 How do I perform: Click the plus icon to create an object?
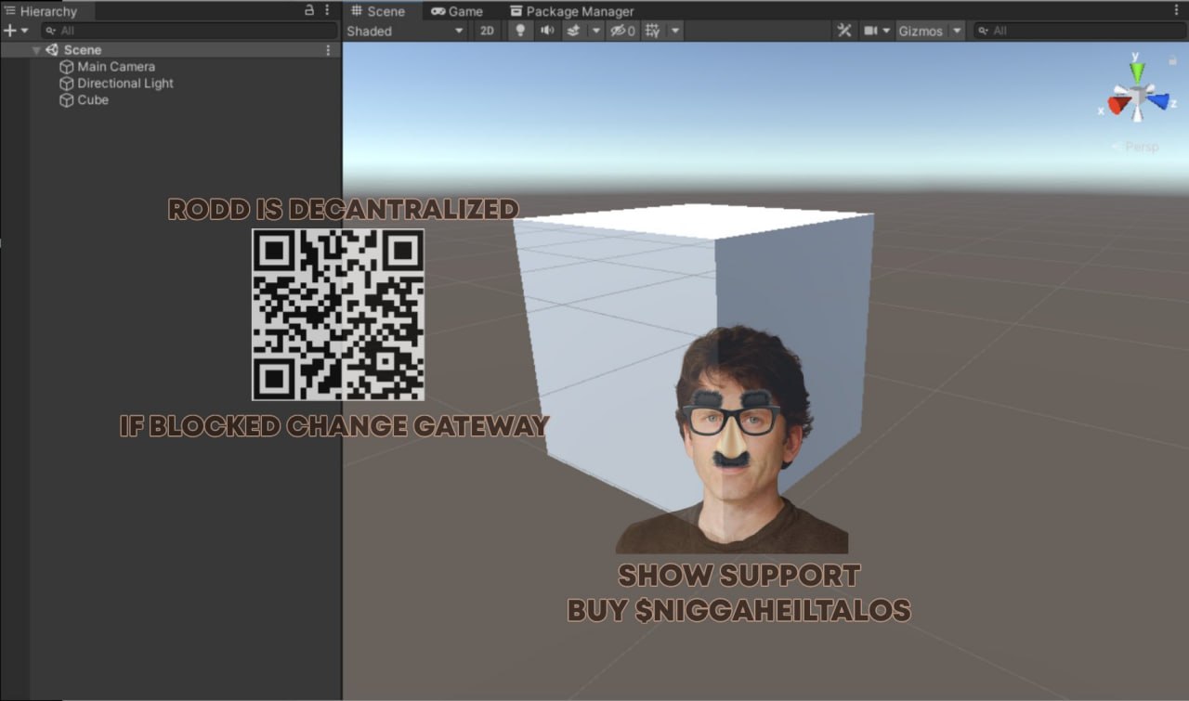point(9,31)
